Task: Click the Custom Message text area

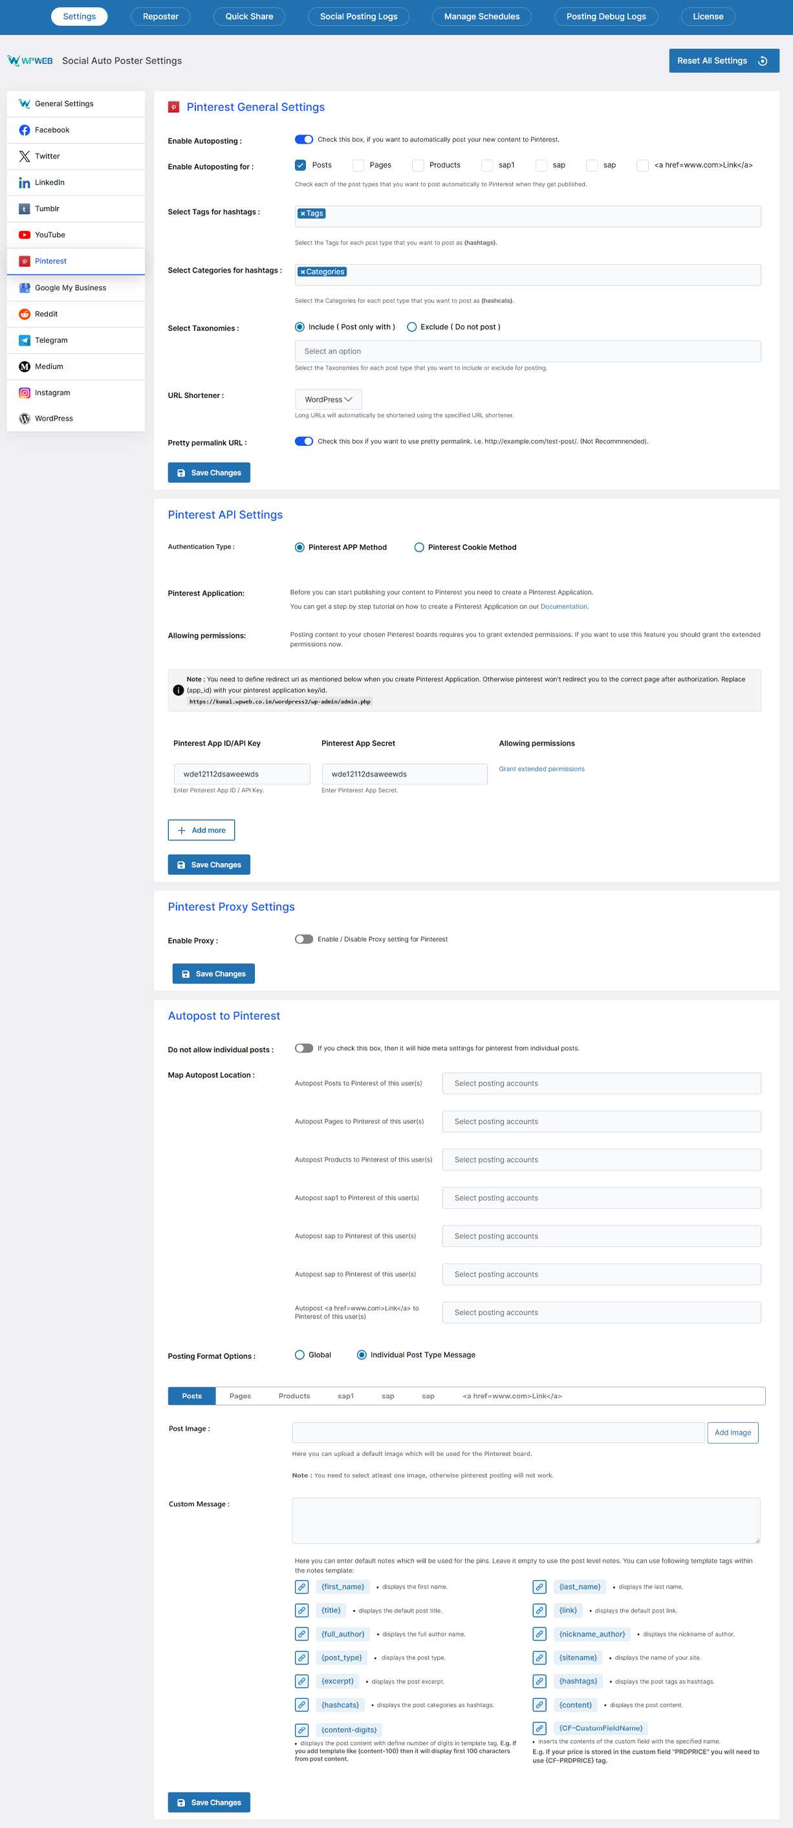Action: coord(526,1521)
